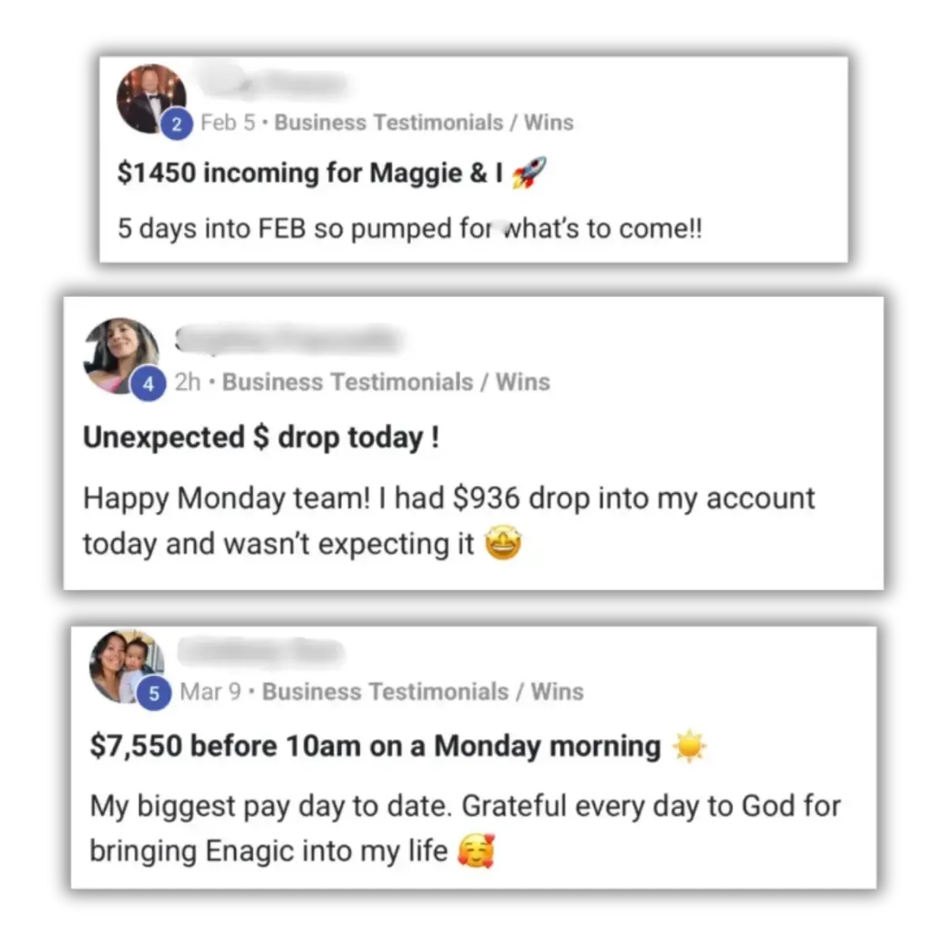The image size is (948, 948).
Task: Click the level 5 badge on third avatar
Action: [x=154, y=694]
